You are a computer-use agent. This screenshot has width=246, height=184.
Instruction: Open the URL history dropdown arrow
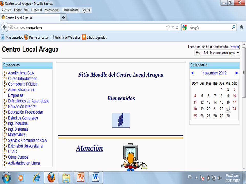(173, 27)
